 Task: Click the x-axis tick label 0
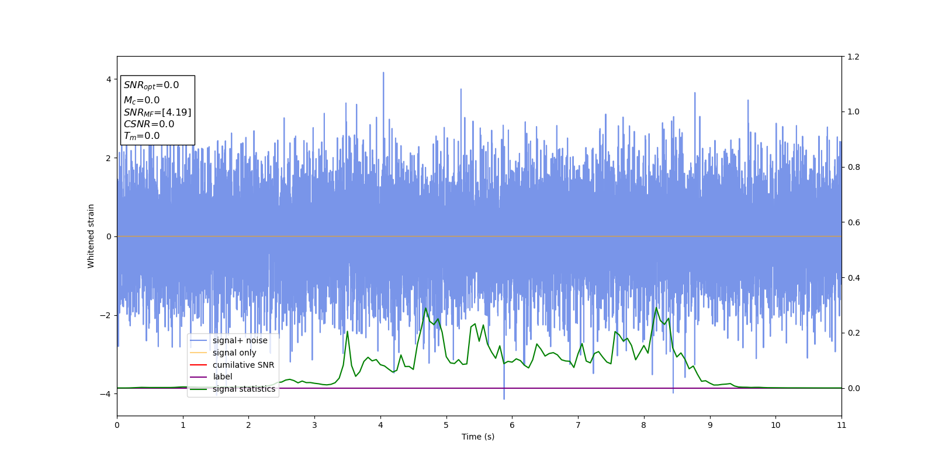(x=117, y=425)
